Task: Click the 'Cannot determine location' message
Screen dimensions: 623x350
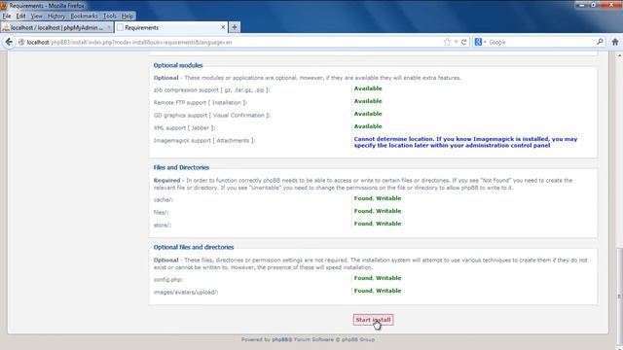Action: pyautogui.click(x=465, y=142)
